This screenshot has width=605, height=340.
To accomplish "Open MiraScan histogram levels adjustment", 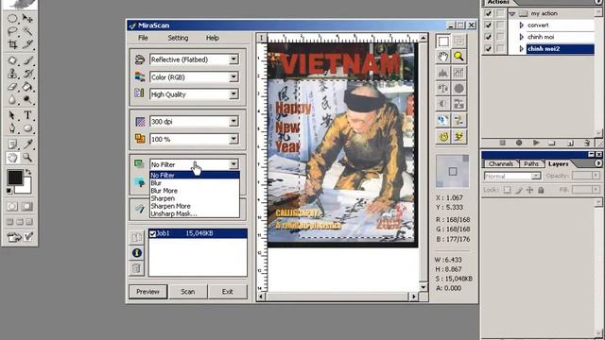I will pos(443,73).
